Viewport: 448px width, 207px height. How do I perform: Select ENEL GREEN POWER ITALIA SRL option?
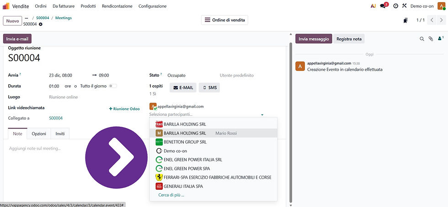tap(213, 160)
